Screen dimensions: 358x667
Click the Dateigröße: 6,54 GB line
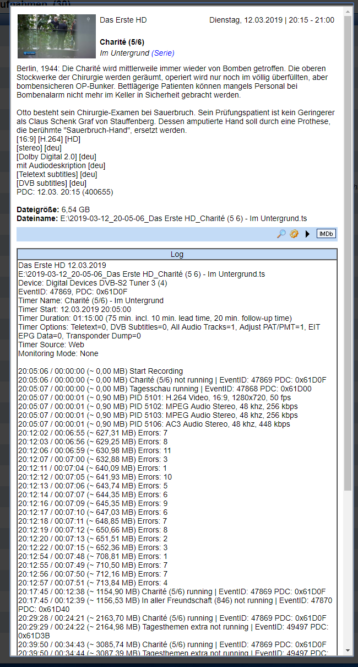tap(53, 209)
